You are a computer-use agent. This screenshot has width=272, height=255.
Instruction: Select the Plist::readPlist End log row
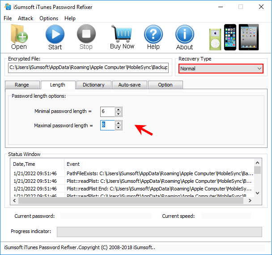[x=132, y=189]
